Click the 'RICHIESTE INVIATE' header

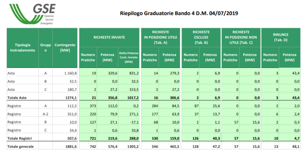pos(109,37)
